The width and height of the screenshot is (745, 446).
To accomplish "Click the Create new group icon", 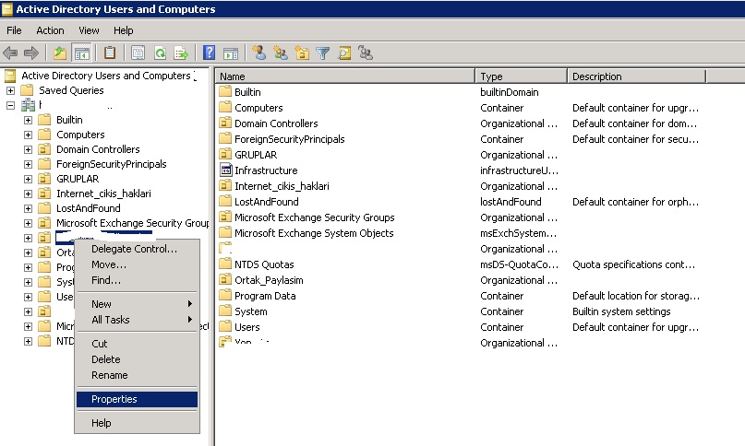I will tap(281, 53).
